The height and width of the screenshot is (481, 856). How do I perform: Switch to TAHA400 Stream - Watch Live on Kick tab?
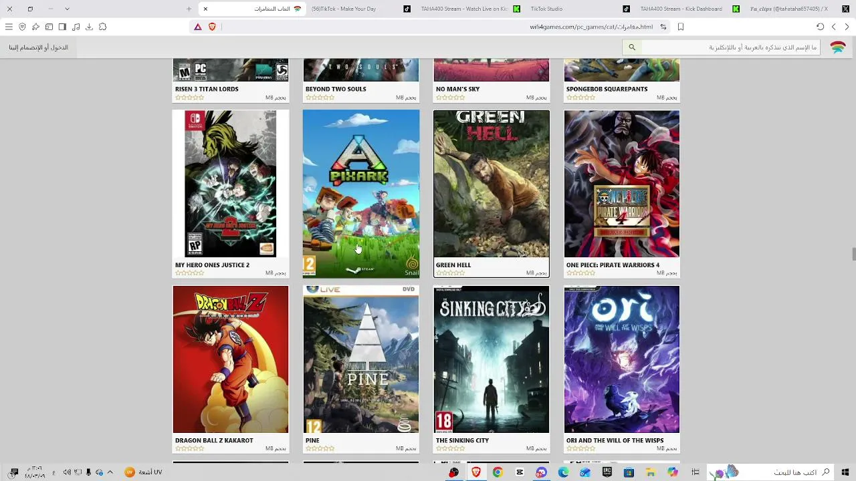(x=470, y=9)
